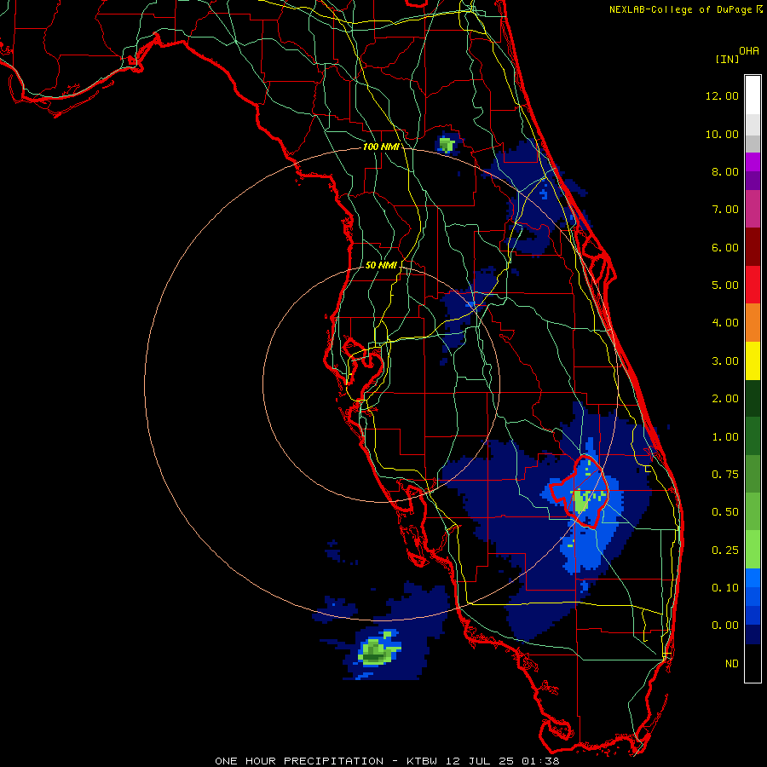Click the 3.00 legend value

pos(725,361)
